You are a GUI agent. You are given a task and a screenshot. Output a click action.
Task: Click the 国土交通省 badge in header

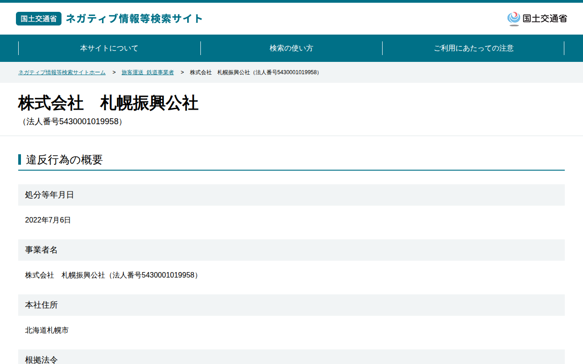[x=39, y=19]
